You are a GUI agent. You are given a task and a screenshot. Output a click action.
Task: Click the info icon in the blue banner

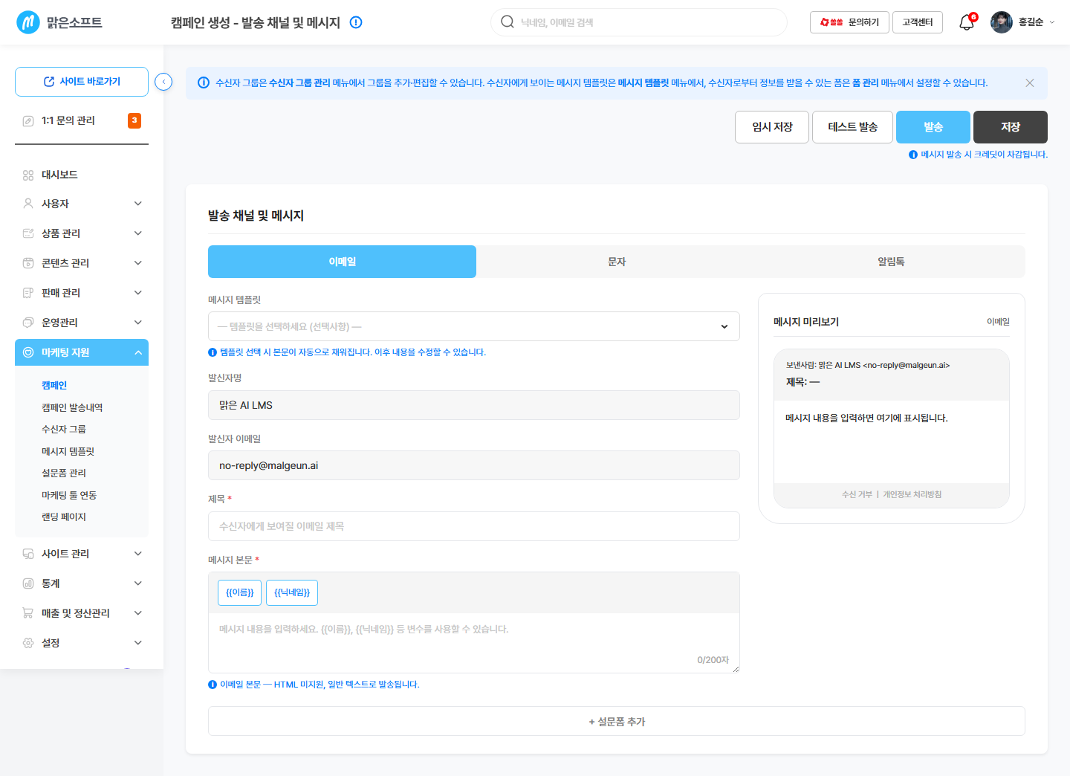(203, 83)
